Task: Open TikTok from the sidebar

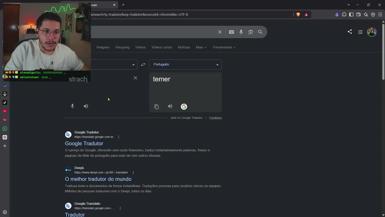Action: point(5,102)
